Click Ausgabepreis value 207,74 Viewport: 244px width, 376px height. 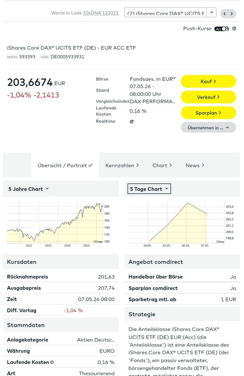[106, 288]
